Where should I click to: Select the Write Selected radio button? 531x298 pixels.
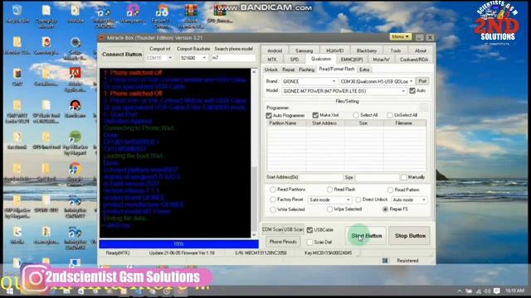tap(273, 209)
